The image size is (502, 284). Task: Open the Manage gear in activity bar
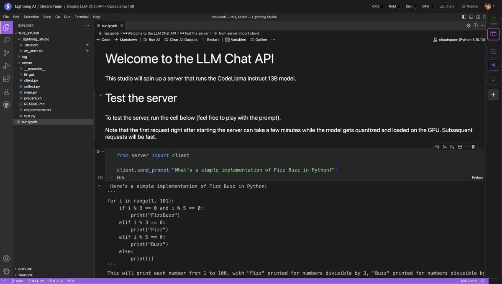pos(6,271)
